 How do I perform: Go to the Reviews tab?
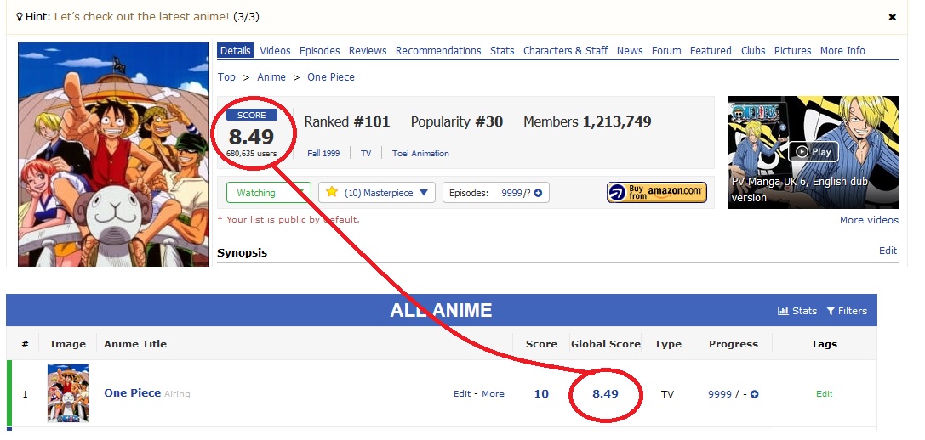point(368,51)
